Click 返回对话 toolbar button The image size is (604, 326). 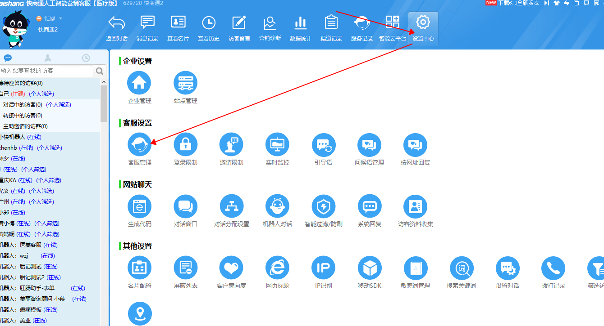(x=116, y=29)
